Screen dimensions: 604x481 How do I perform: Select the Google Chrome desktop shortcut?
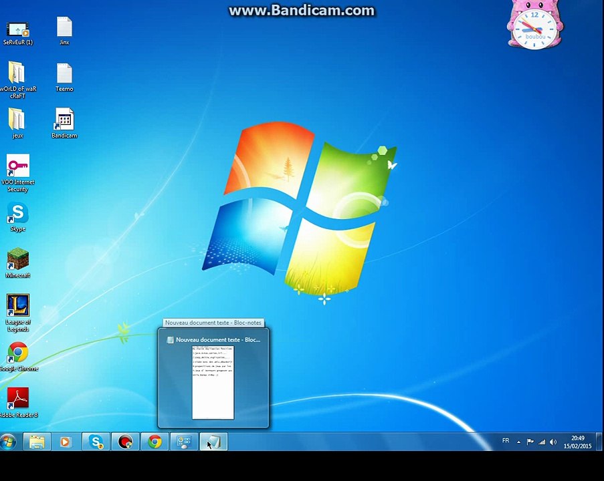pyautogui.click(x=18, y=357)
